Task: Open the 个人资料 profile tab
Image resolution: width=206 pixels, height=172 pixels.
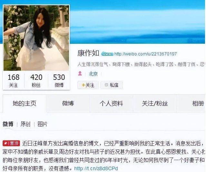Action: point(111,103)
